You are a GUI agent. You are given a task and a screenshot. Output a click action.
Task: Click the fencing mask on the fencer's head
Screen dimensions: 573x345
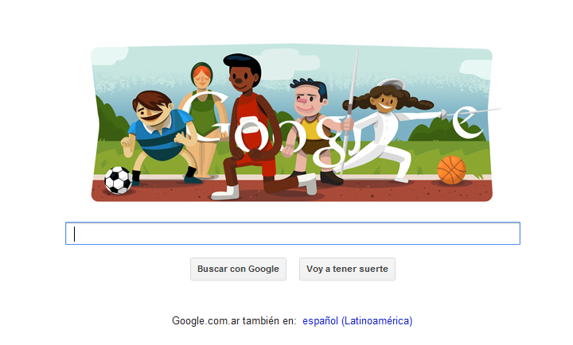point(392,85)
